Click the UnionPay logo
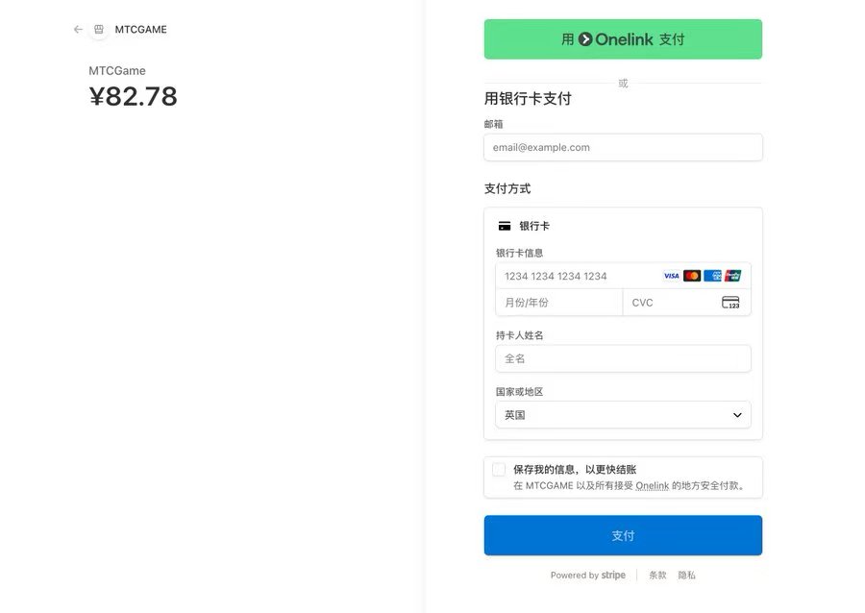865x613 pixels. [732, 276]
